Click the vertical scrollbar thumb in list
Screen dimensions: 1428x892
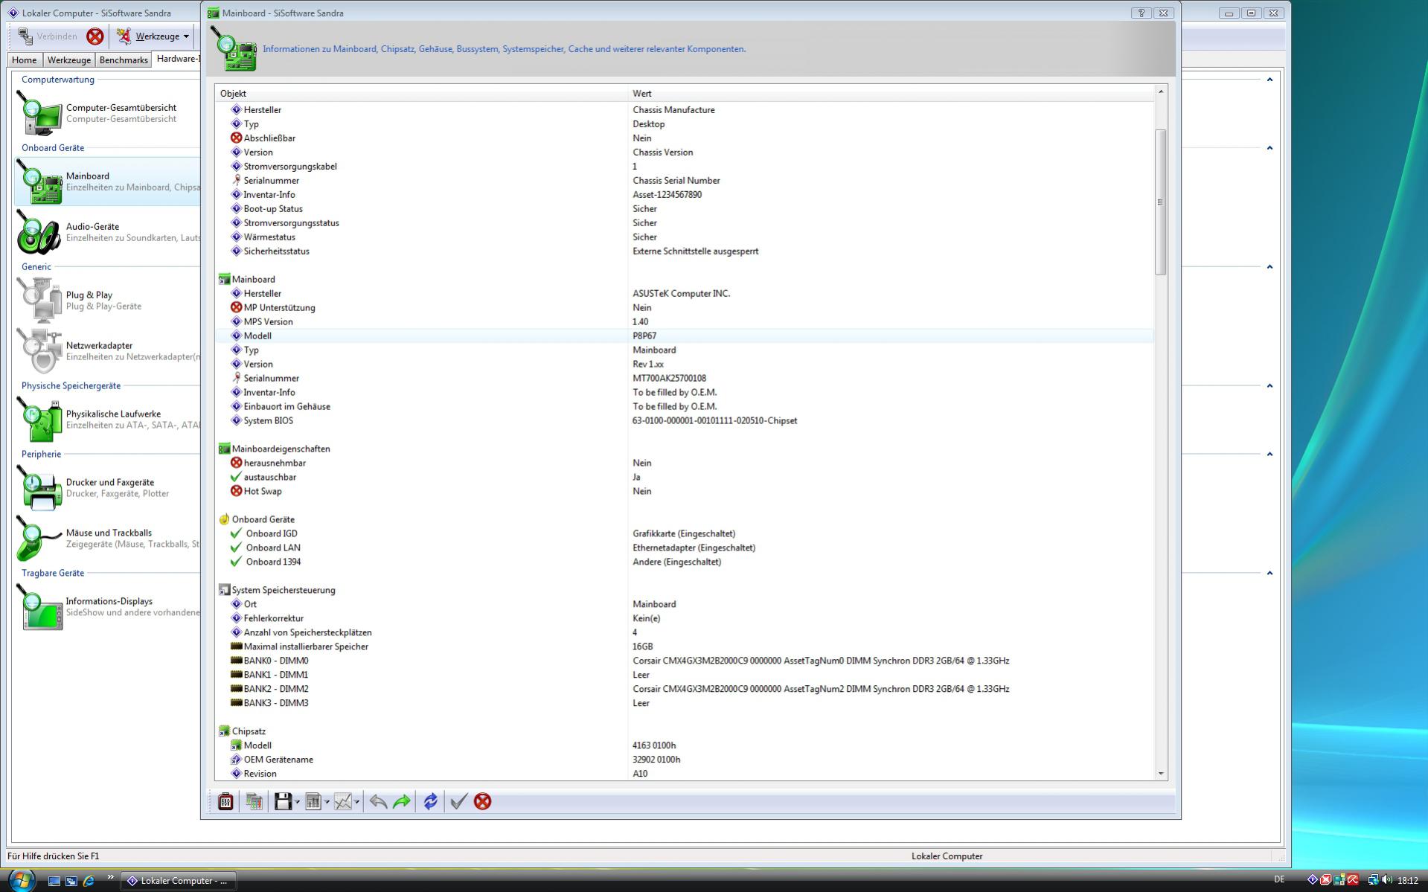(x=1161, y=202)
